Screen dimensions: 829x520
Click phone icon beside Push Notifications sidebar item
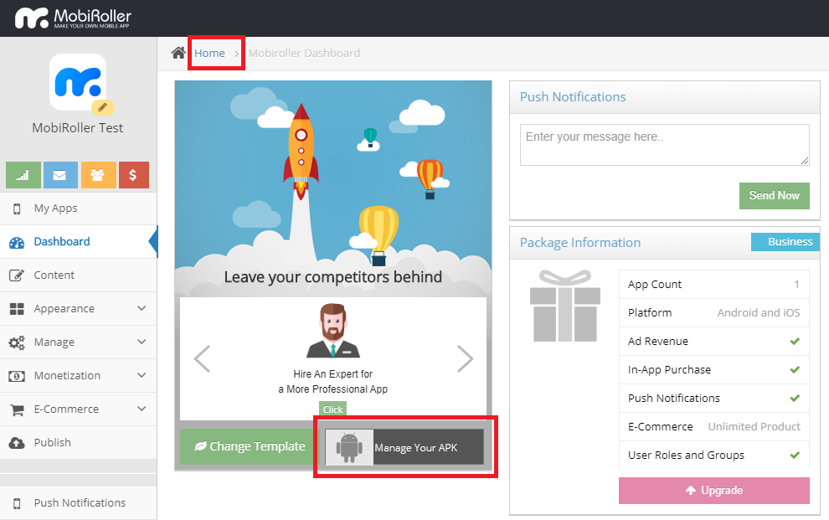pyautogui.click(x=17, y=503)
